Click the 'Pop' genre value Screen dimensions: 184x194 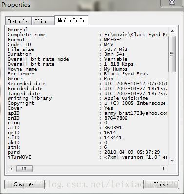pyautogui.click(x=109, y=79)
